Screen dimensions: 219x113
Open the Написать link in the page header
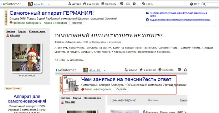coord(111,4)
